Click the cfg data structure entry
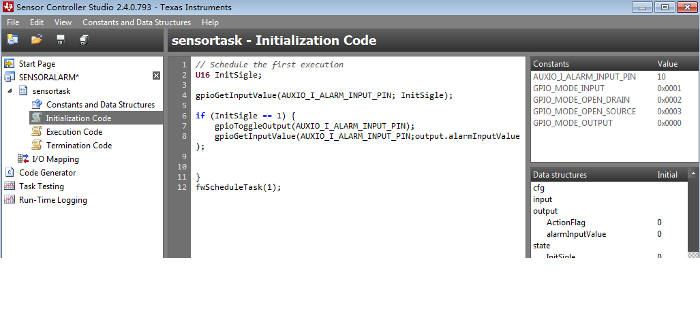Image resolution: width=700 pixels, height=313 pixels. [539, 188]
